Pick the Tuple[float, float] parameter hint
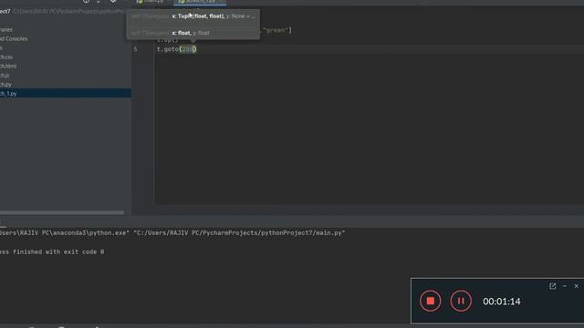 click(193, 16)
